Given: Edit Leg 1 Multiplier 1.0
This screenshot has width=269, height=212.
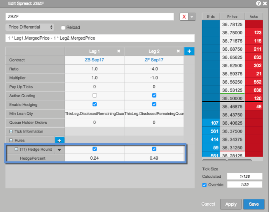Looking at the screenshot, I should click(94, 78).
